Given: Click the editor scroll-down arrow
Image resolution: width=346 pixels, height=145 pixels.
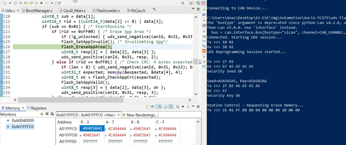Looking at the screenshot, I should (x=196, y=94).
